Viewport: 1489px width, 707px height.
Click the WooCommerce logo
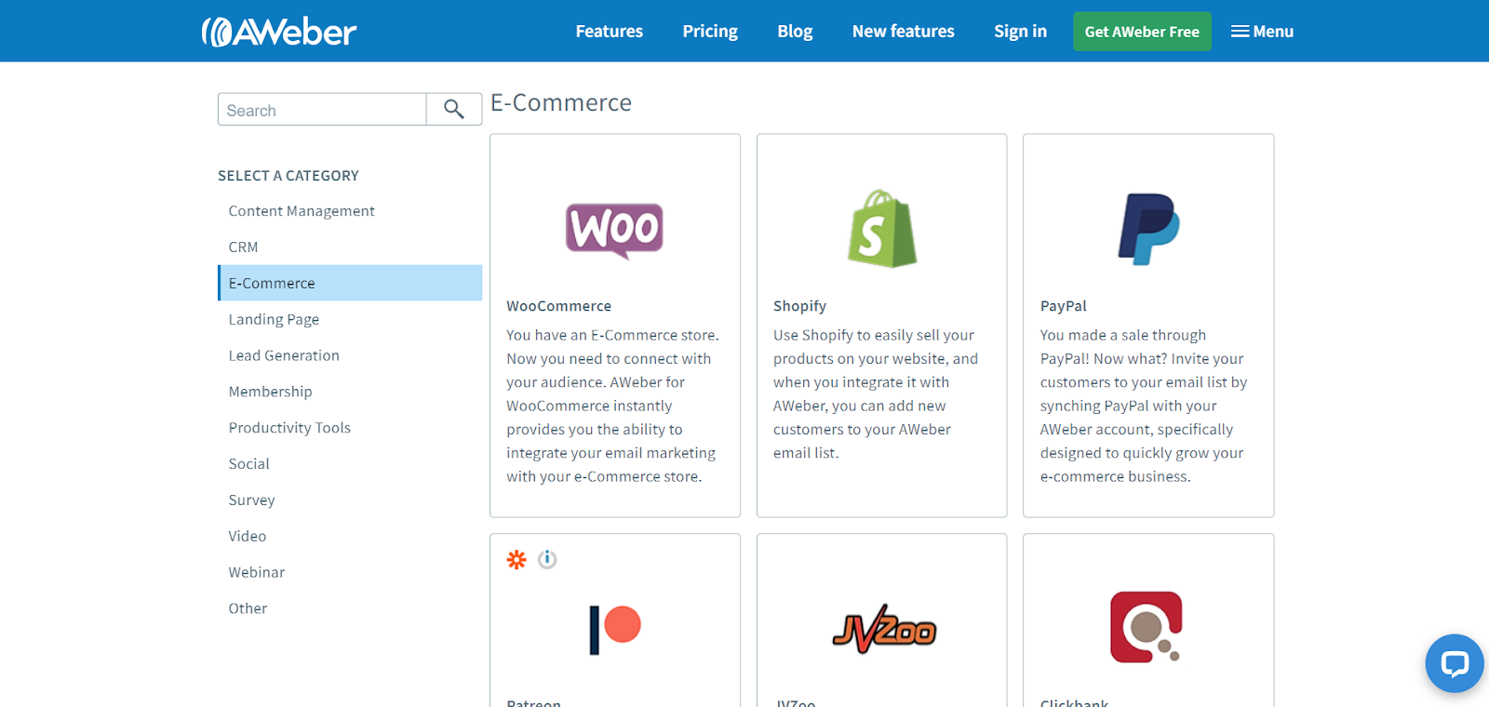coord(614,231)
